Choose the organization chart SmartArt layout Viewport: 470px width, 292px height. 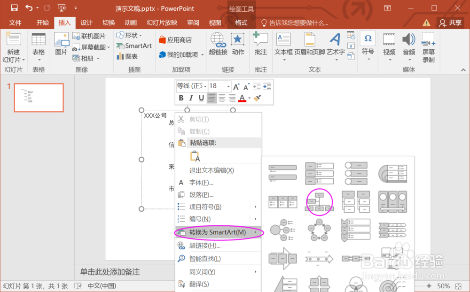point(319,201)
